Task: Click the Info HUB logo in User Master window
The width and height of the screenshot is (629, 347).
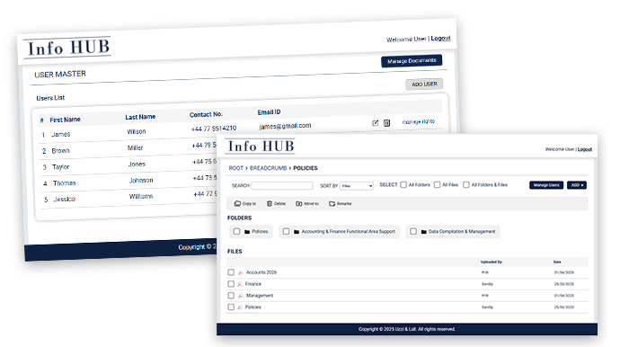Action: point(67,48)
